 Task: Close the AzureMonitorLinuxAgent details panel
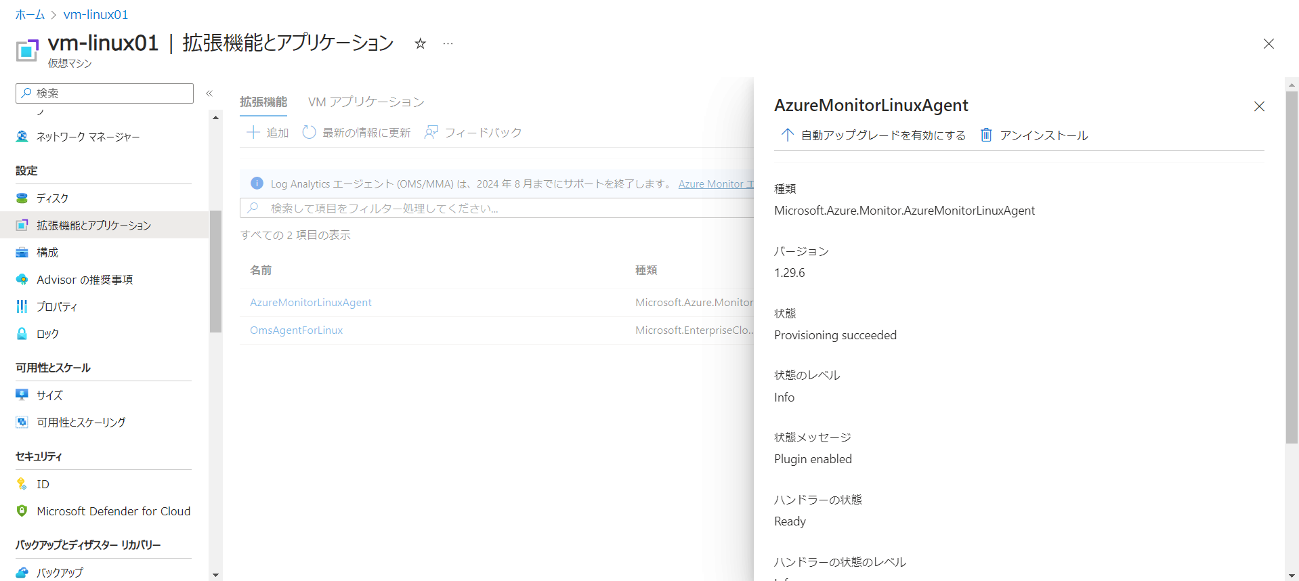(1259, 106)
